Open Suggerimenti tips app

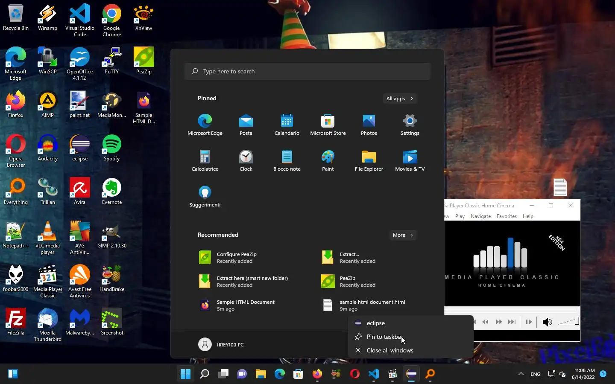(205, 196)
